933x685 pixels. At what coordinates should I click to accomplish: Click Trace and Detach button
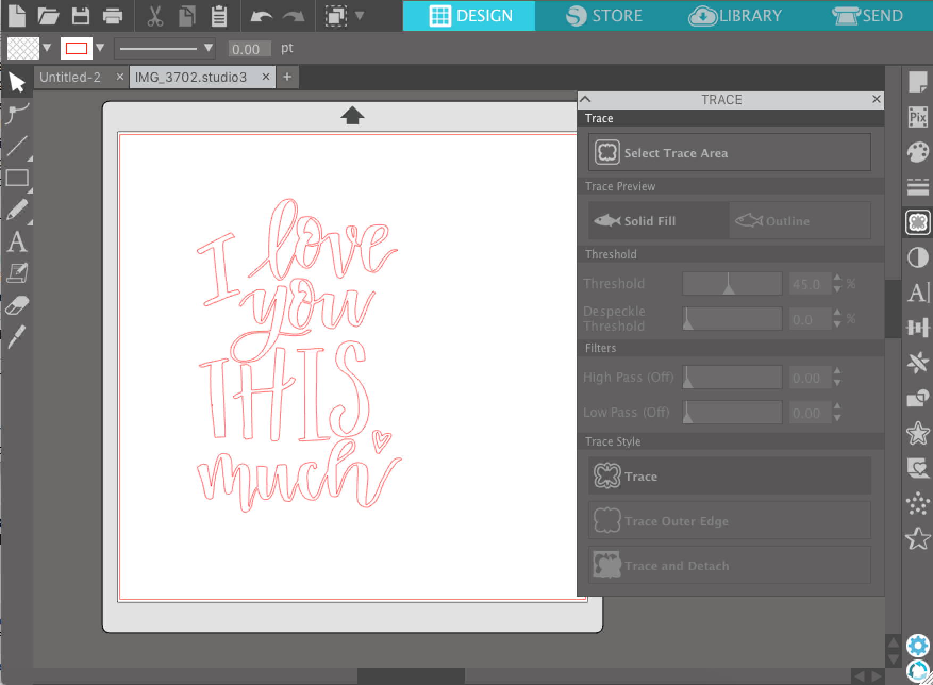(729, 565)
